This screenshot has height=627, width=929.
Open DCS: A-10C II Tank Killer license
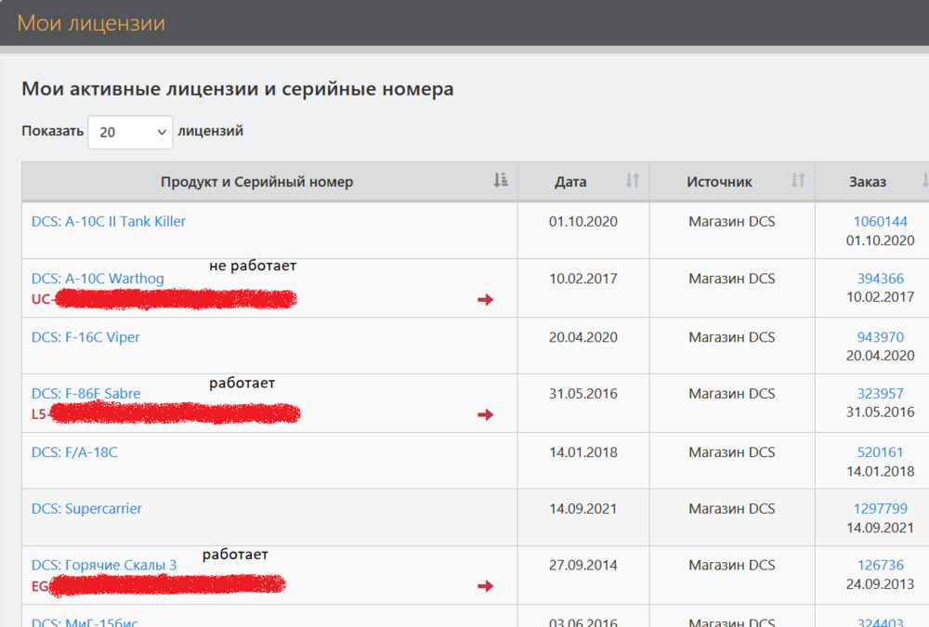[109, 221]
